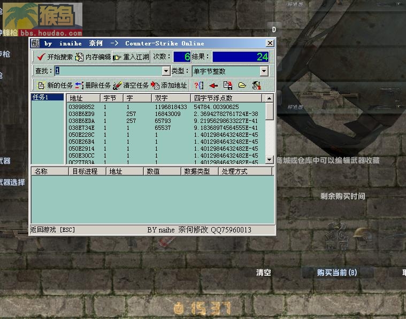
Task: Click the yellow open folder icon
Action: pyautogui.click(x=242, y=85)
